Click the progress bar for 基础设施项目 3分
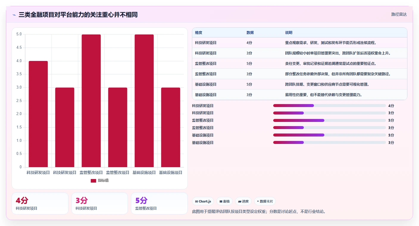Screen dimensions: 419x226 329,143
